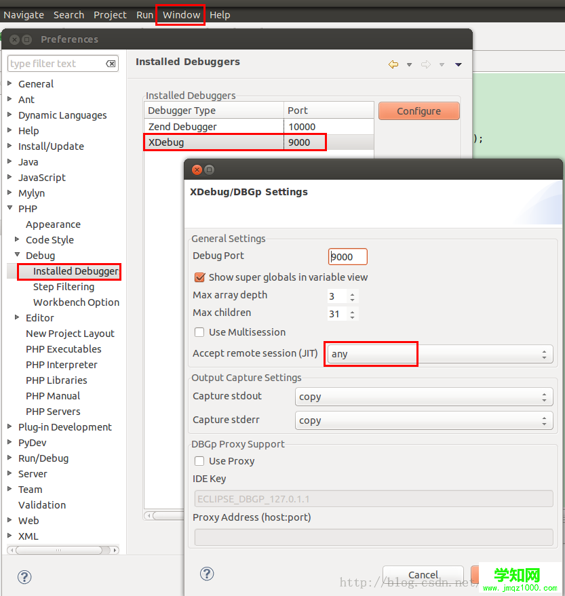Enable the Use Multisession checkbox

pyautogui.click(x=199, y=332)
